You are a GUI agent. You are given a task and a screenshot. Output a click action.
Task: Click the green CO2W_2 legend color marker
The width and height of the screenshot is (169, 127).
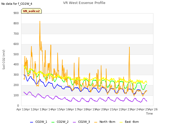[x=53, y=122]
